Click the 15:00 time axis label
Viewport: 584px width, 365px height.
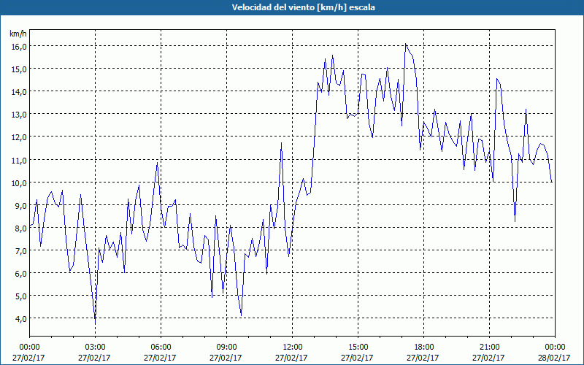[358, 347]
